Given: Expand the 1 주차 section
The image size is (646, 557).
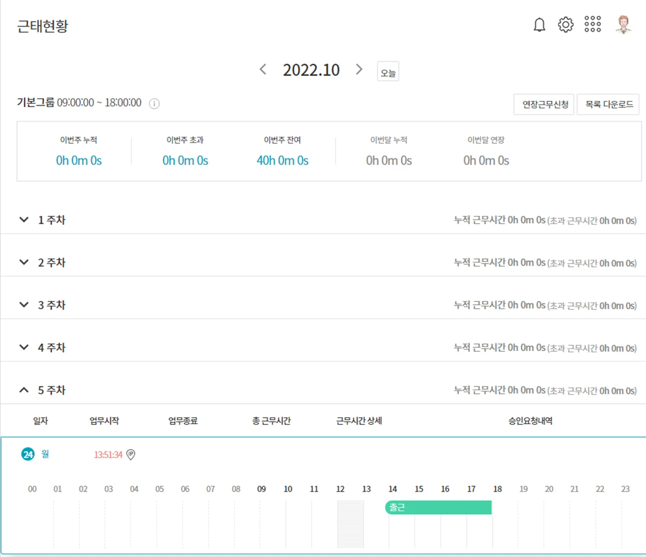Looking at the screenshot, I should 24,220.
